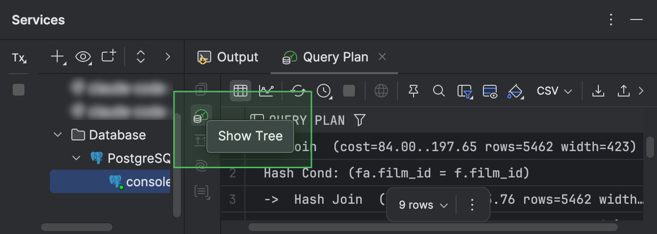The image size is (657, 234).
Task: Open the paint bucket color options
Action: coord(516,91)
